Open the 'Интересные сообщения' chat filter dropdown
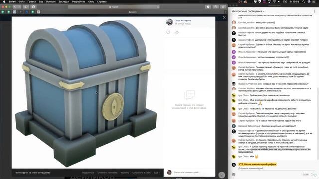The width and height of the screenshot is (319, 179). point(248,11)
